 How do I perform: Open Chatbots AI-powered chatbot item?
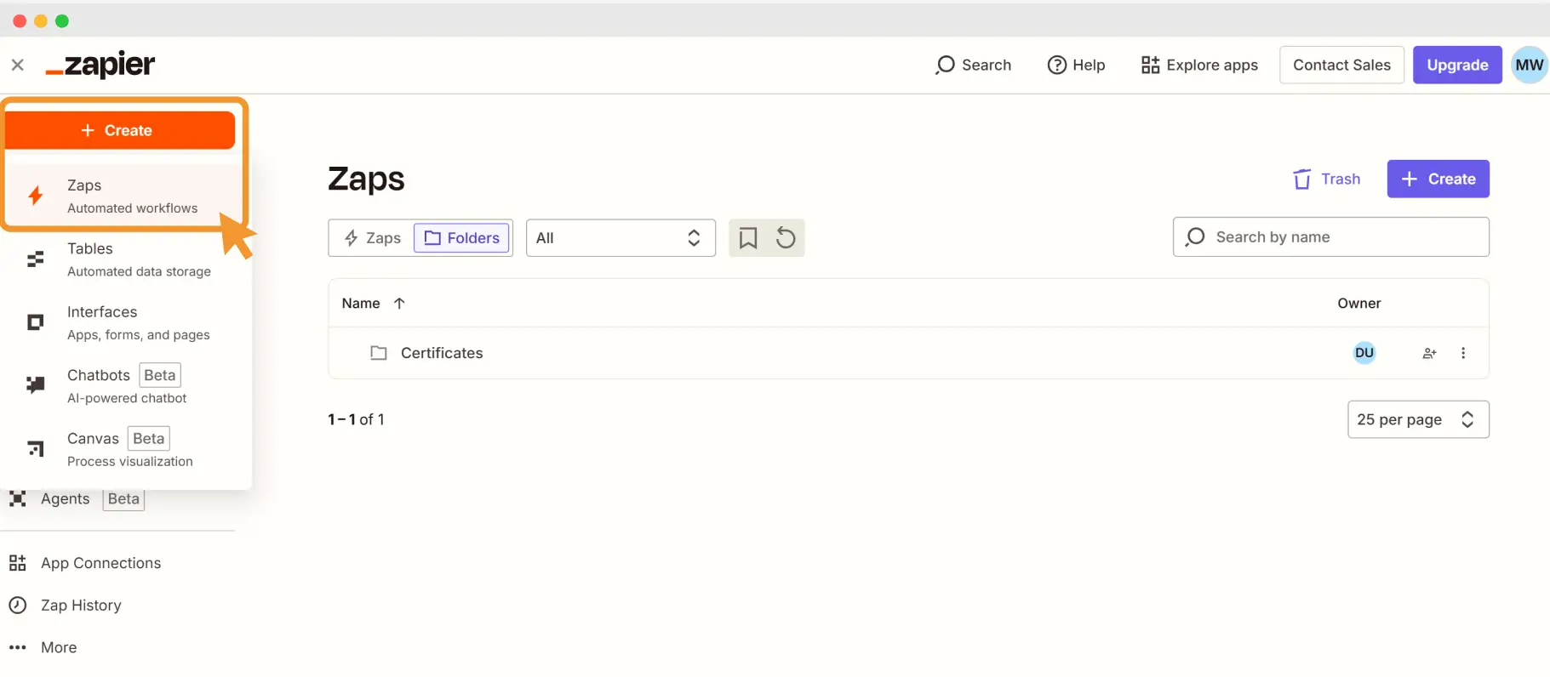124,386
